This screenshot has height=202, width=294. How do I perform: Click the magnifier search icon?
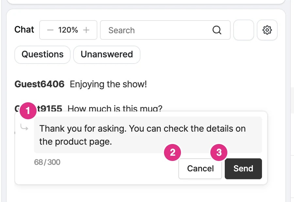click(x=217, y=30)
